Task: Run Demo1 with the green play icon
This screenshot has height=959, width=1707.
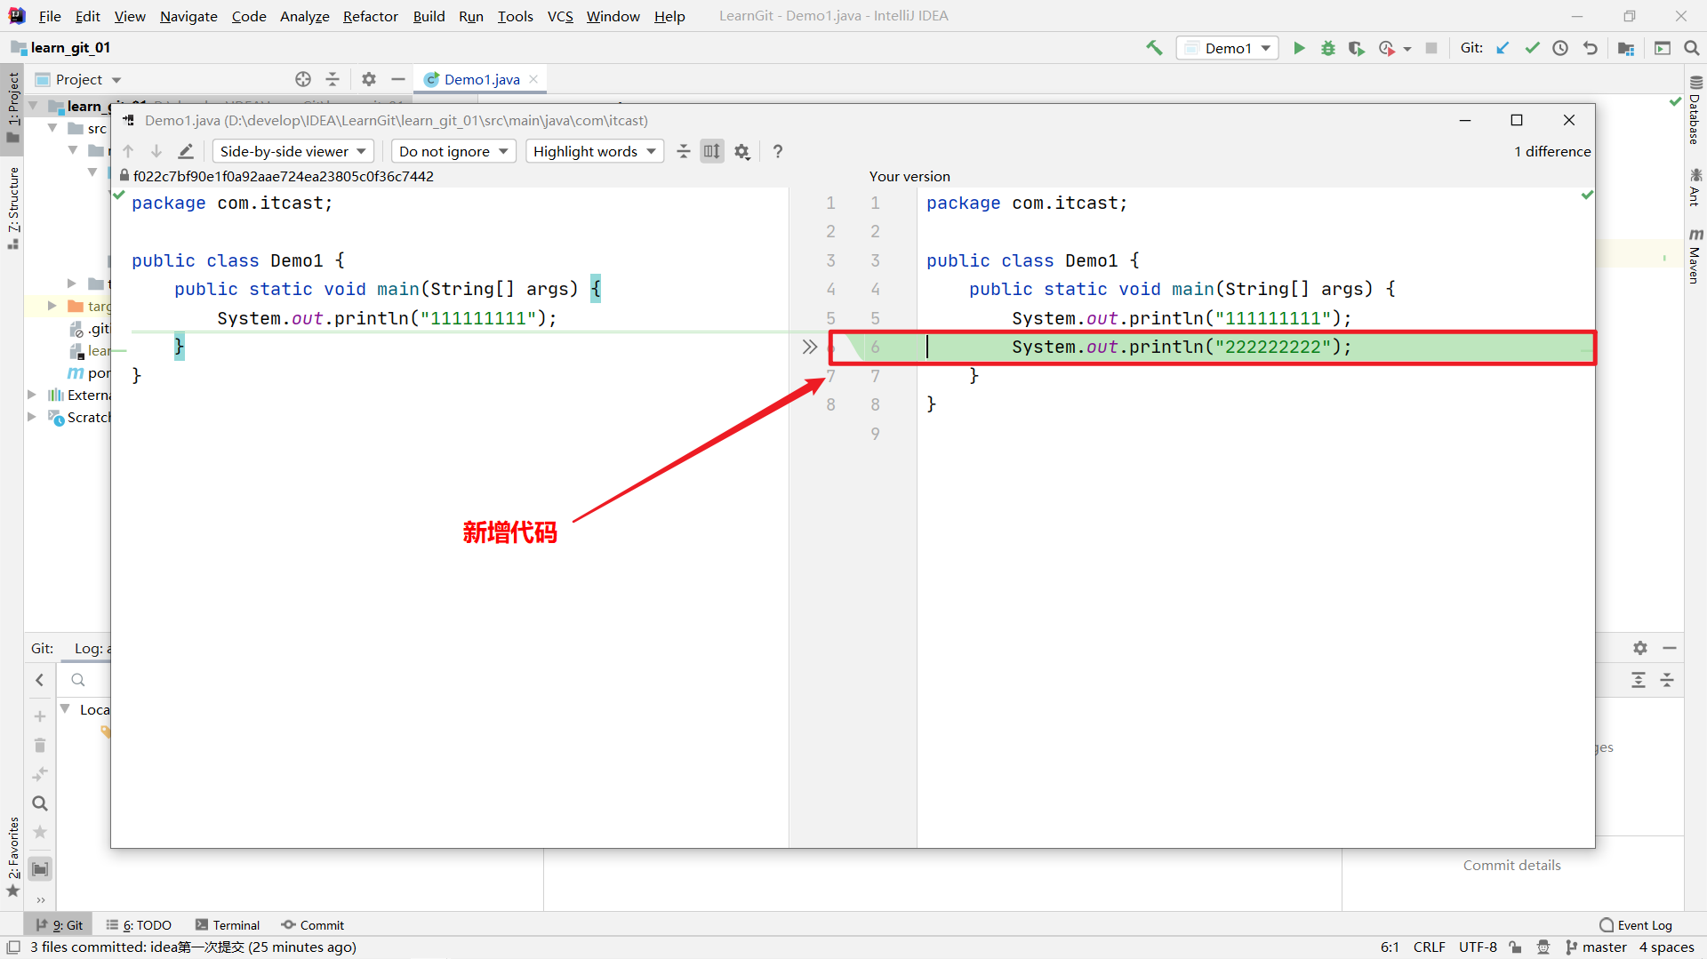Action: coord(1299,48)
